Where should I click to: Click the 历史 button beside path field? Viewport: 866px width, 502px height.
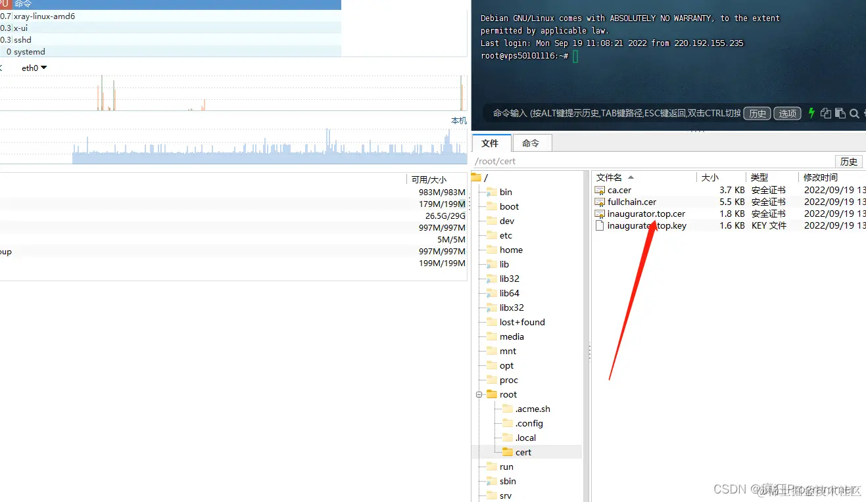849,162
